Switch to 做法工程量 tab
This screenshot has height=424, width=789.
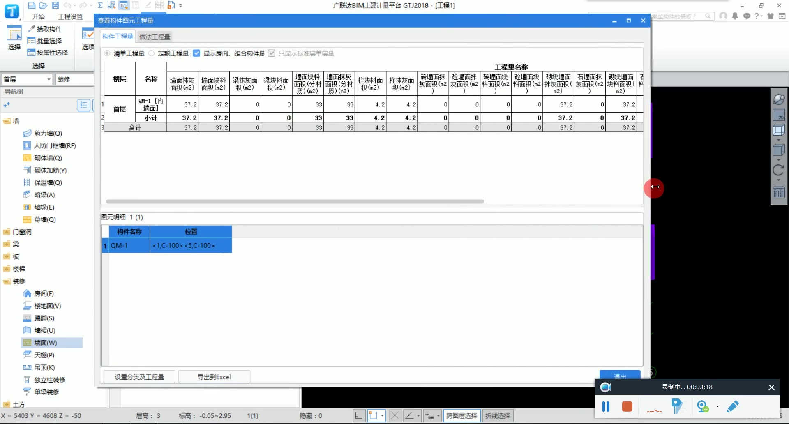coord(155,37)
